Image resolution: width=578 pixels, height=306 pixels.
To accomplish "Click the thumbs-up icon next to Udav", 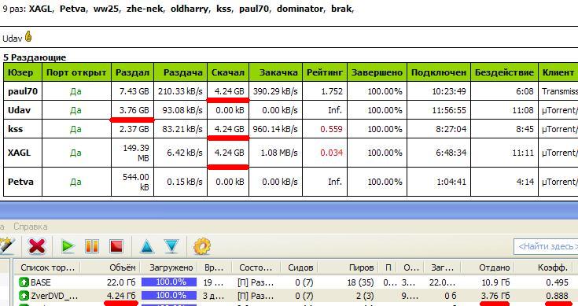I will [x=28, y=36].
